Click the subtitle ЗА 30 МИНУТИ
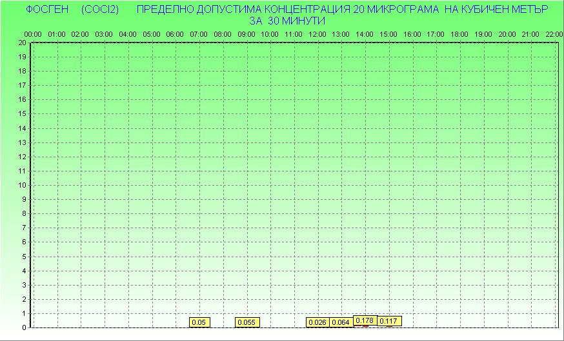The width and height of the screenshot is (564, 341). 287,21
